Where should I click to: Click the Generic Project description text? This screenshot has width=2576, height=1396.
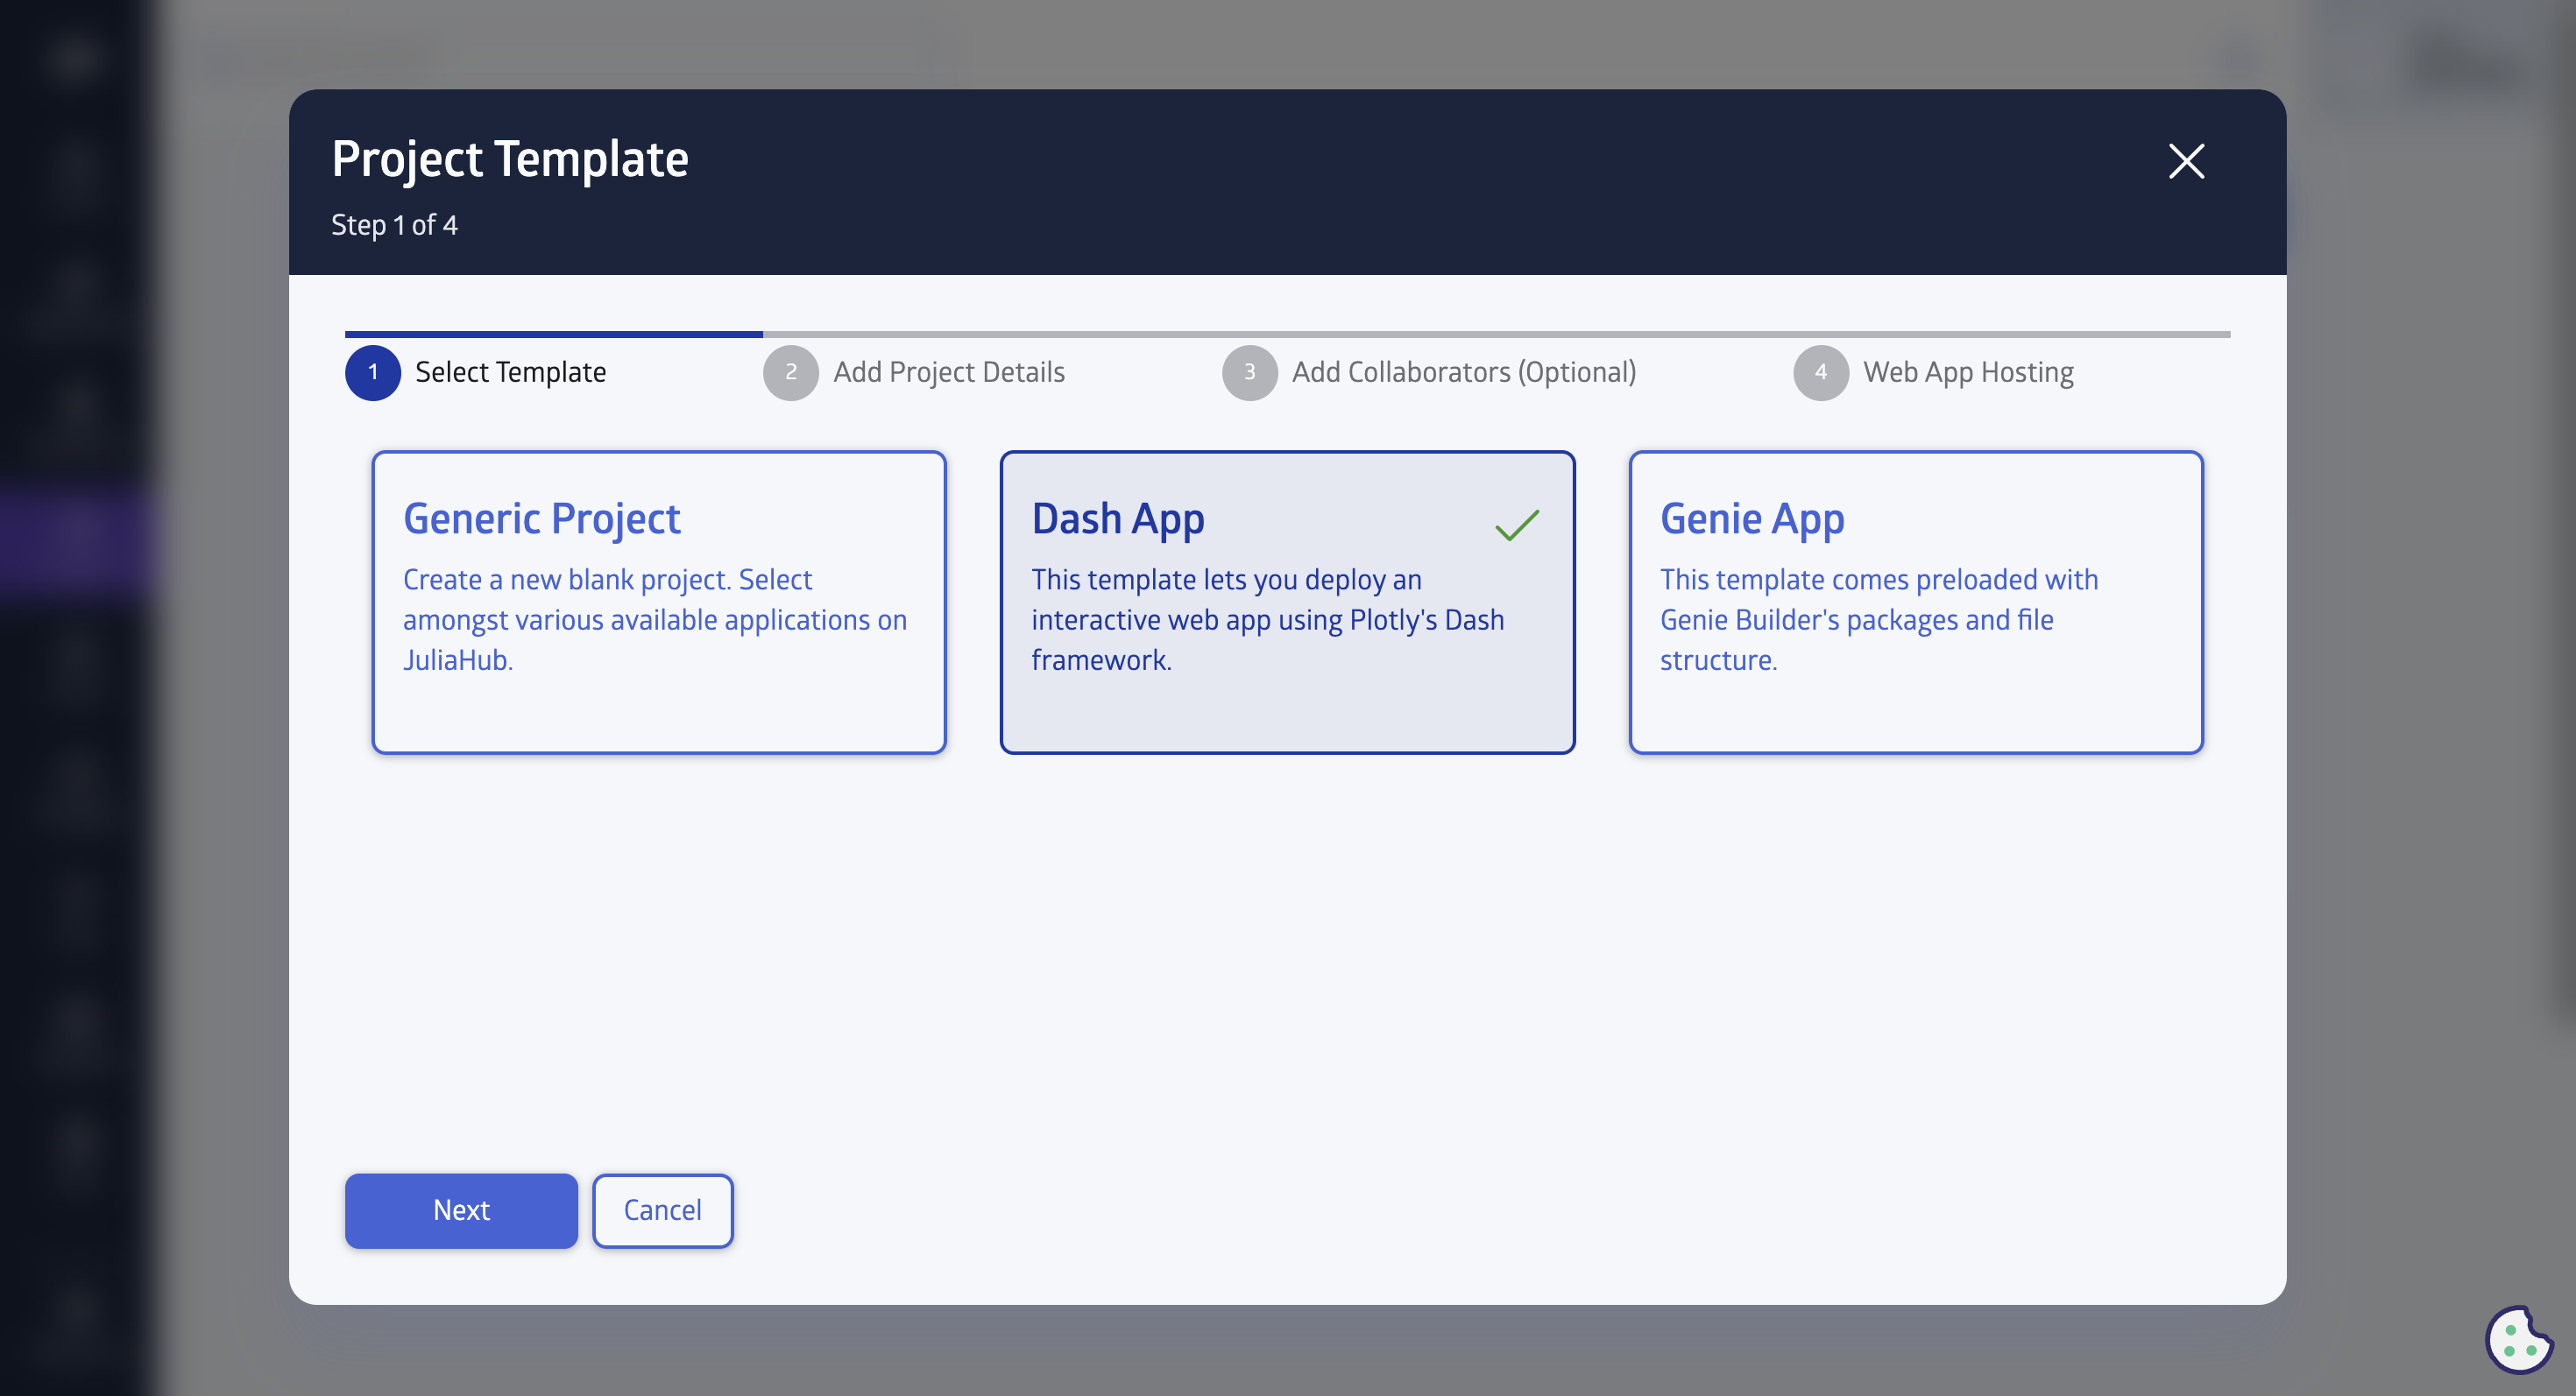click(655, 619)
